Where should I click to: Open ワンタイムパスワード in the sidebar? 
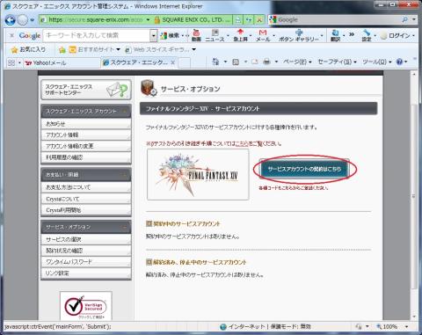86,262
